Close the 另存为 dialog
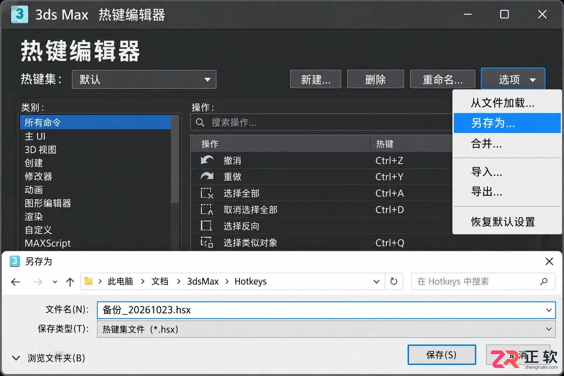Image resolution: width=564 pixels, height=376 pixels. (549, 261)
